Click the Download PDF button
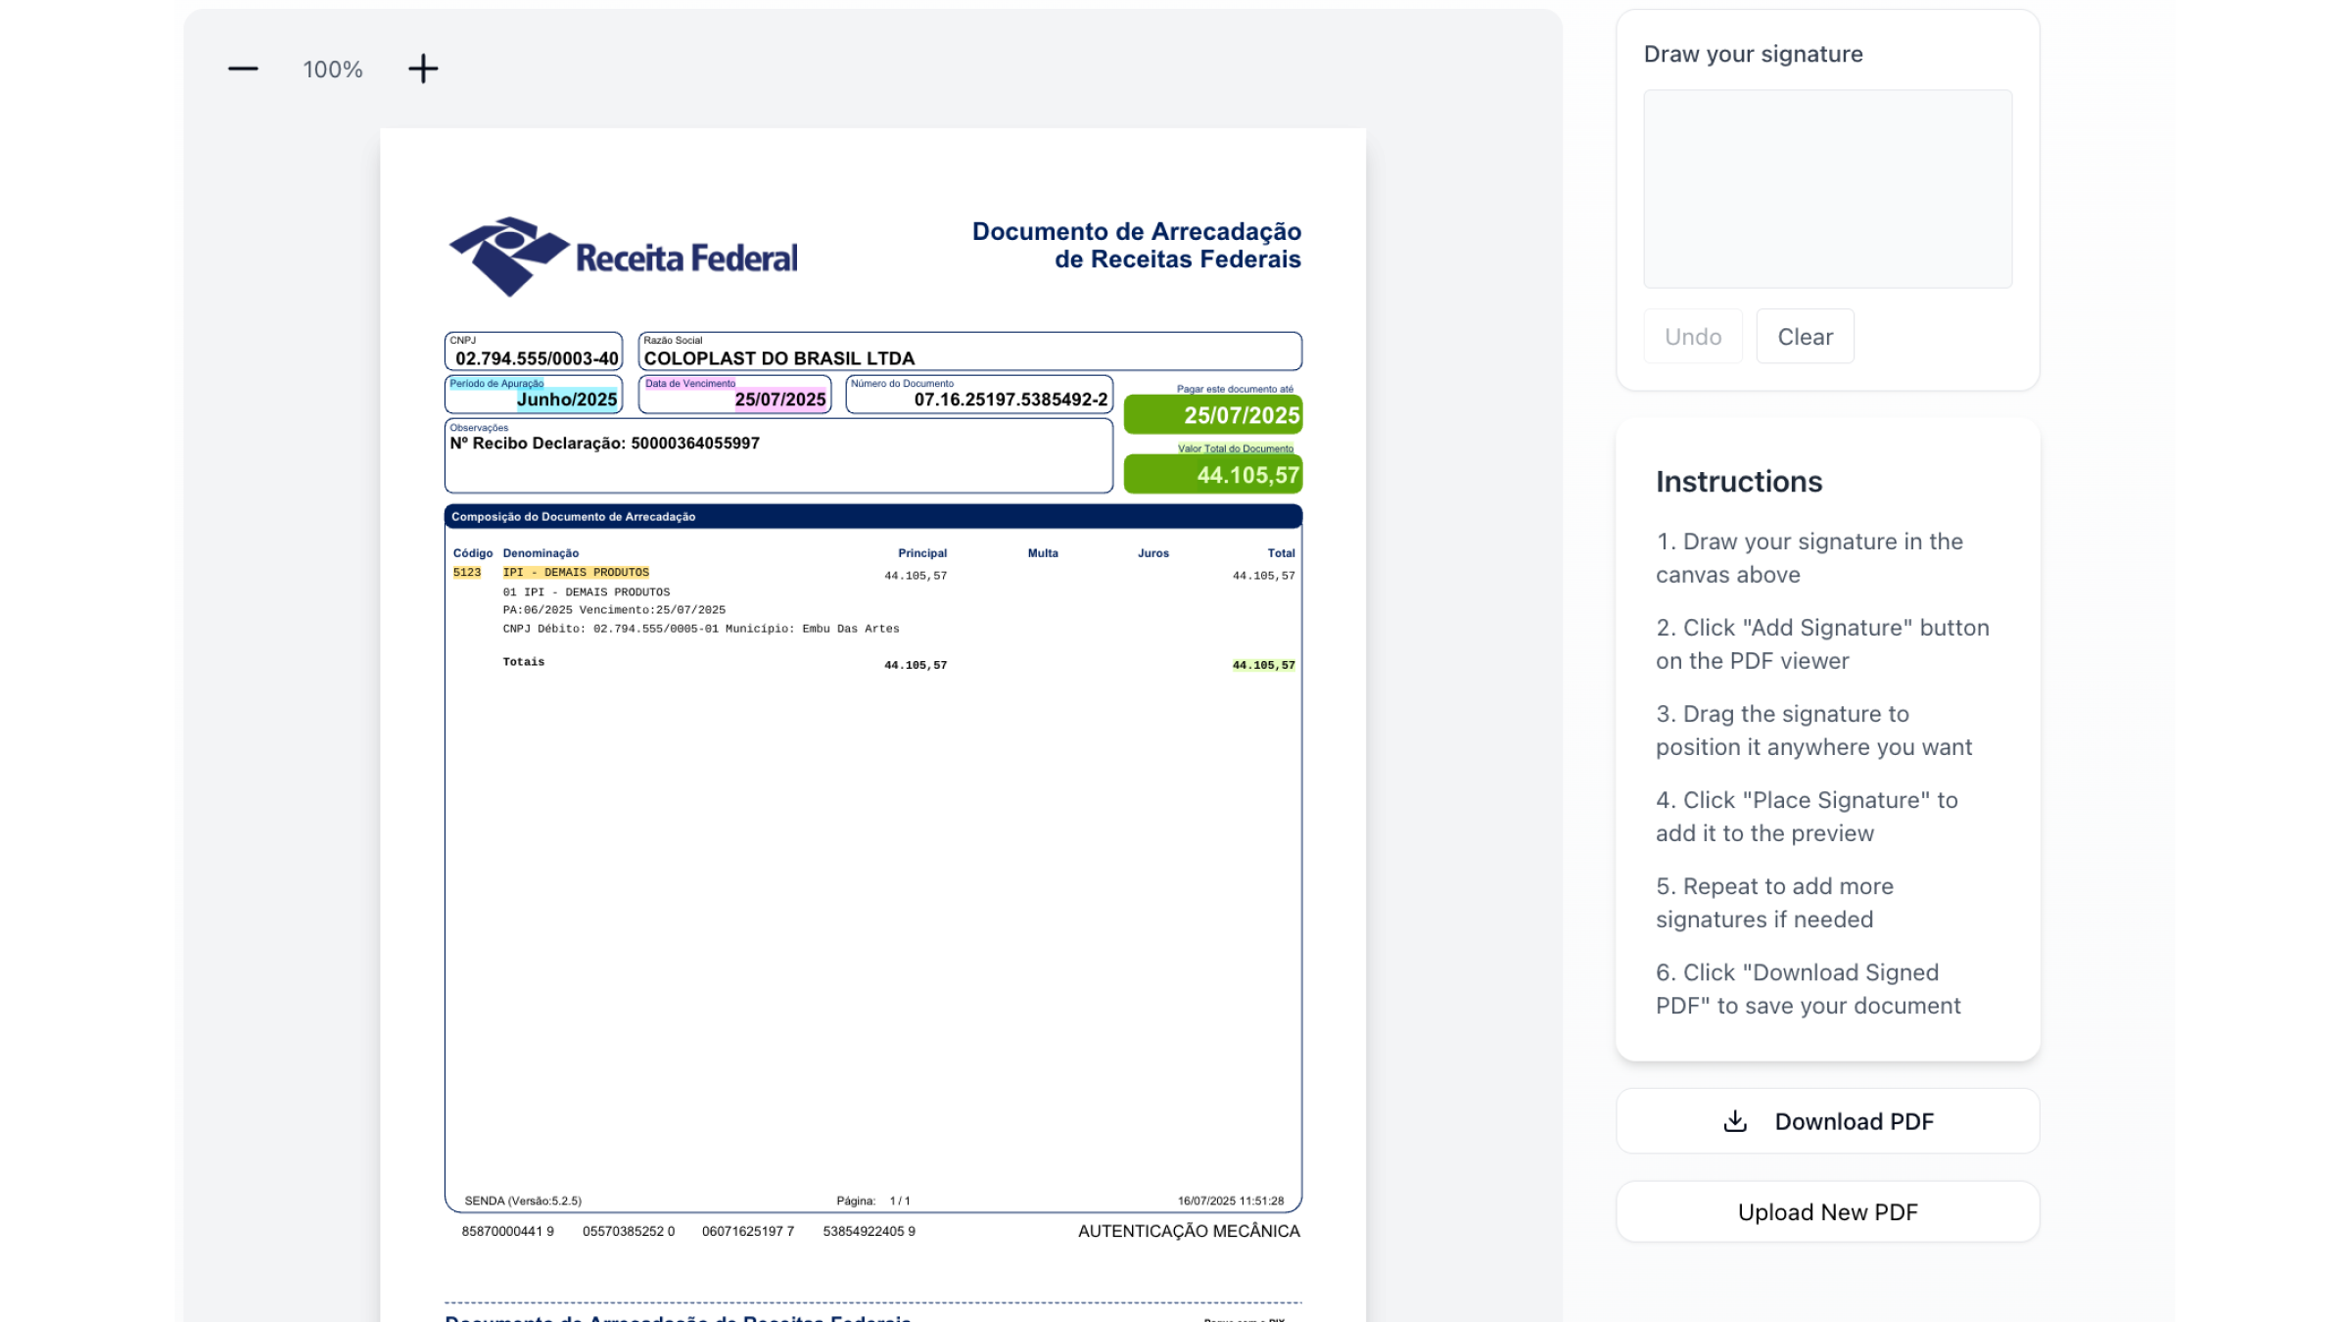Viewport: 2350px width, 1322px height. click(1827, 1121)
